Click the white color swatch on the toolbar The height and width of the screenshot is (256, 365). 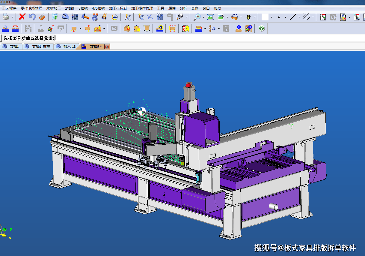(x=265, y=17)
